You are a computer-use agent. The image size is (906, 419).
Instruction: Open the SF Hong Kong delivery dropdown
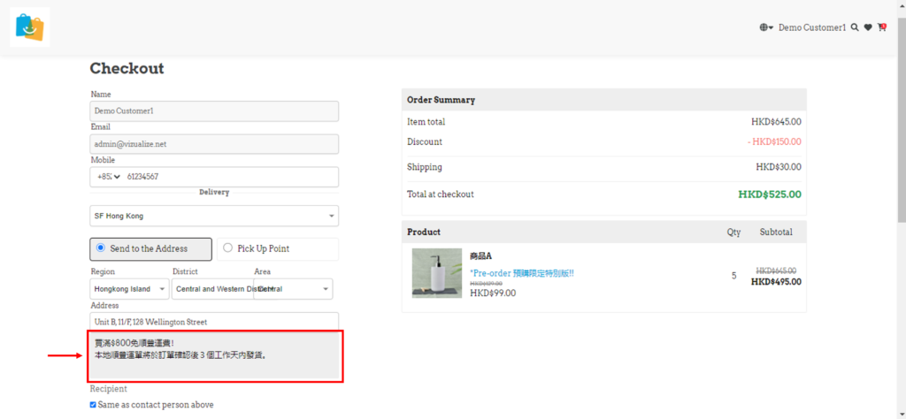(214, 216)
